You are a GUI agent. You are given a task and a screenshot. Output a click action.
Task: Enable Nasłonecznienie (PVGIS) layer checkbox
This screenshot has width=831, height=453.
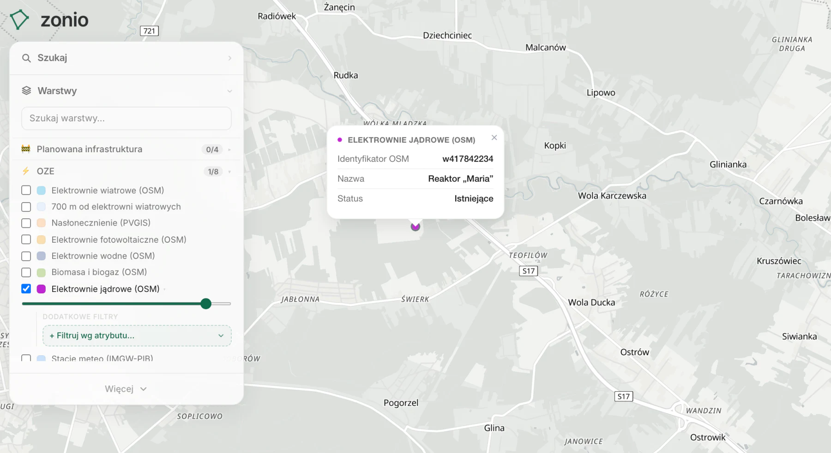point(26,223)
